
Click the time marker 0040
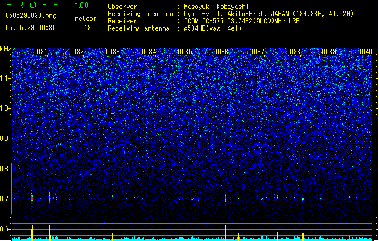click(365, 52)
